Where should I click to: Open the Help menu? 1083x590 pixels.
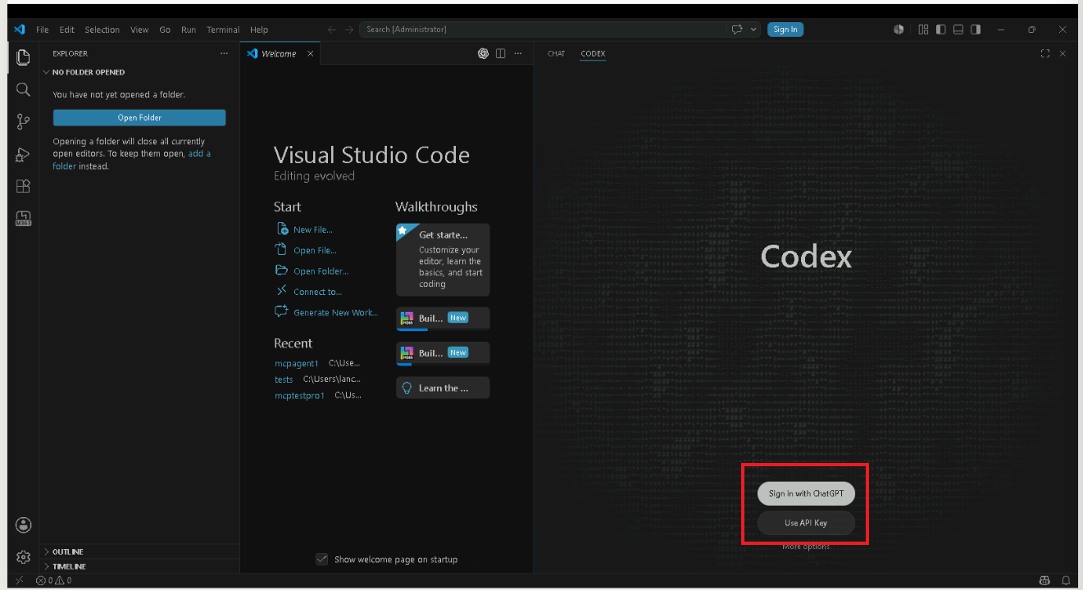pos(259,29)
